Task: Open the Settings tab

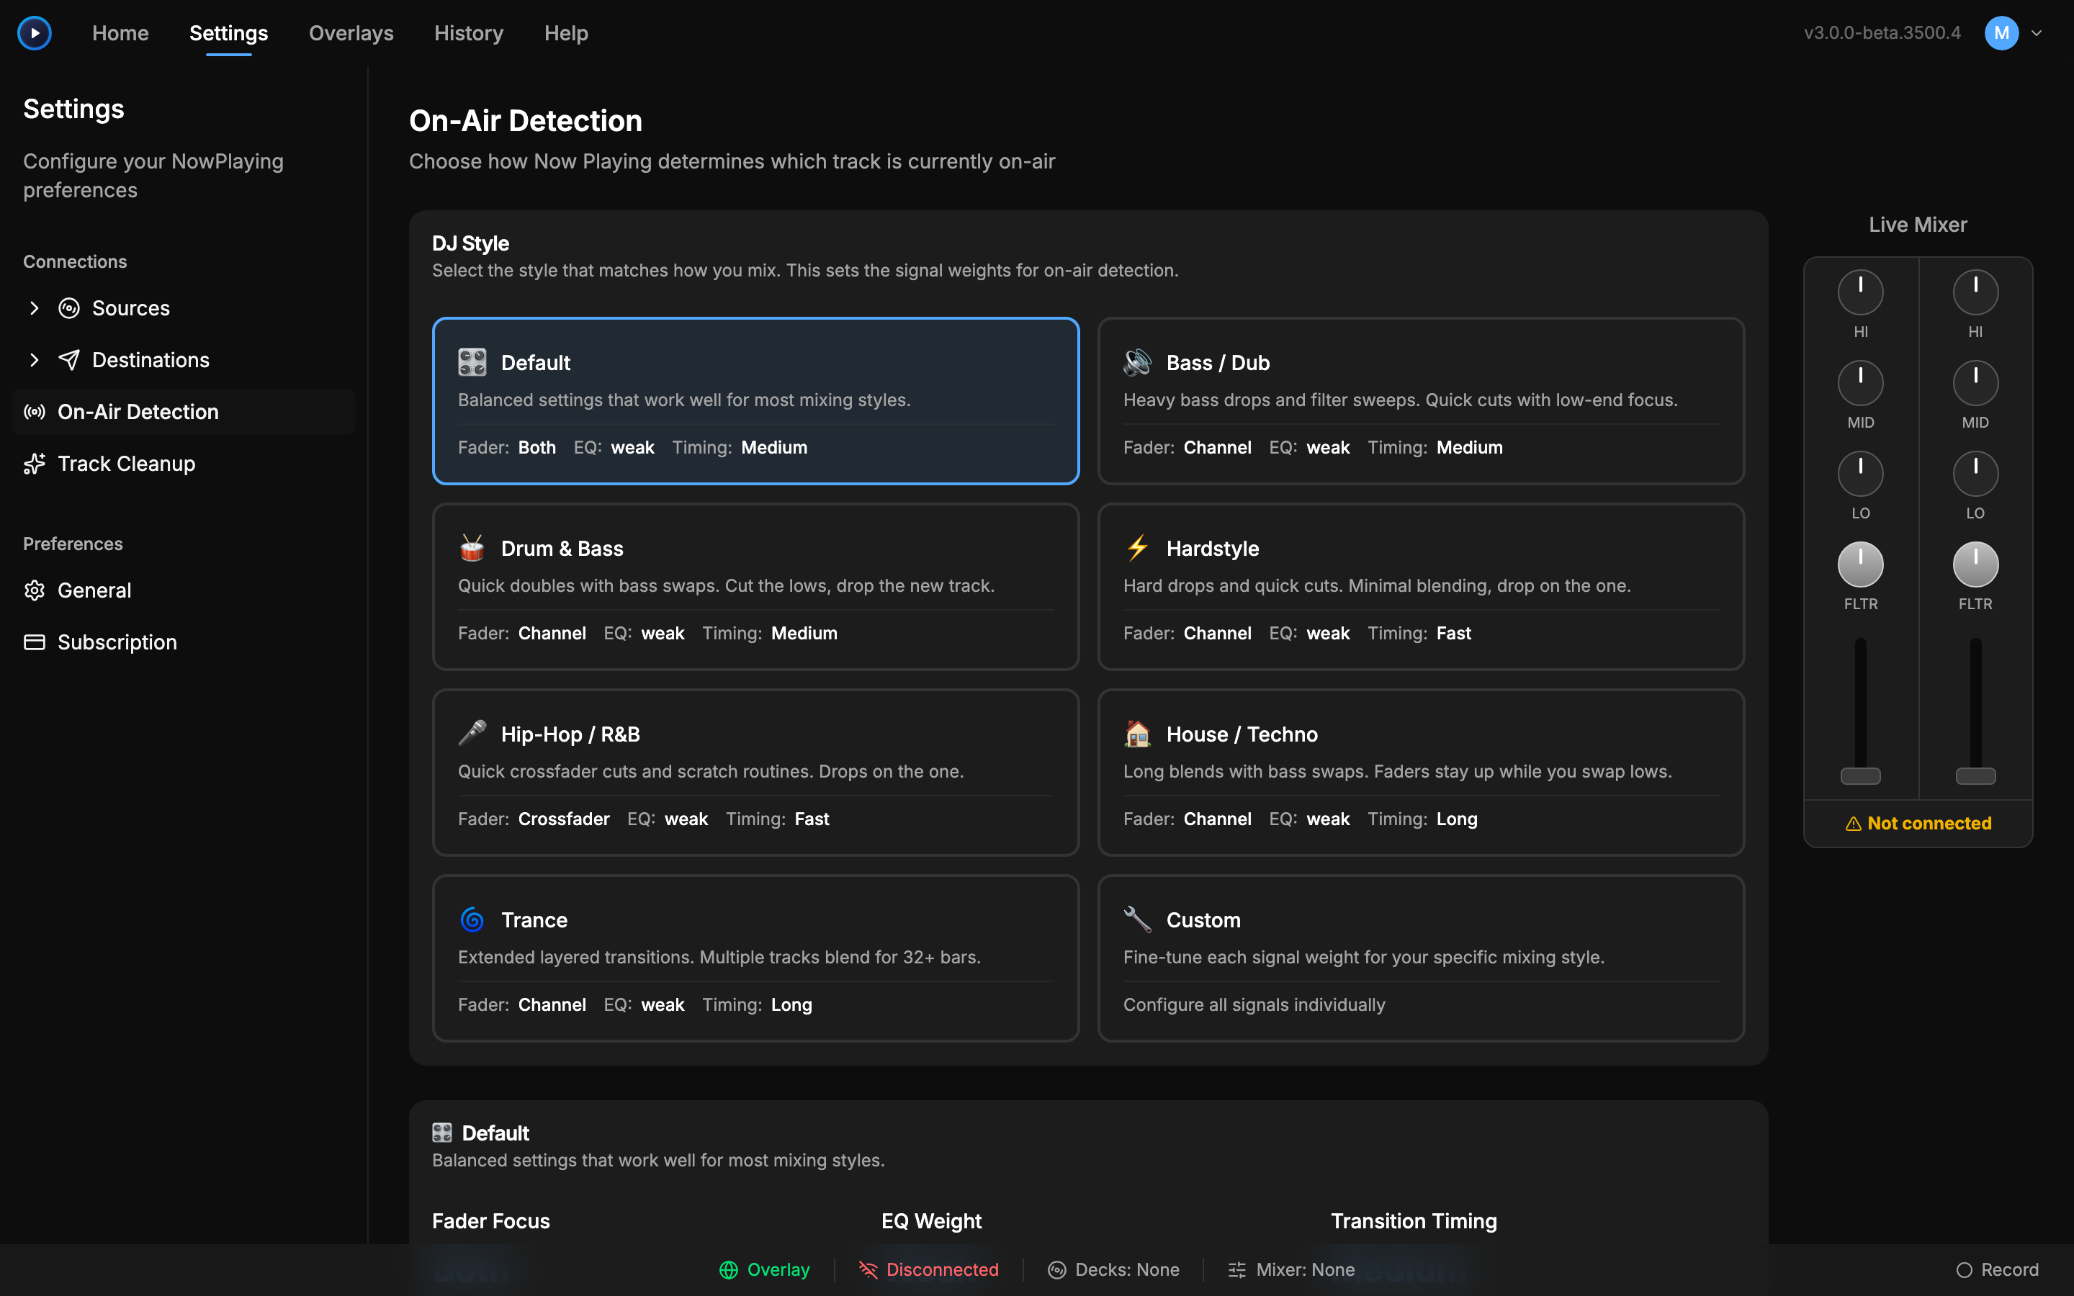Action: (229, 33)
